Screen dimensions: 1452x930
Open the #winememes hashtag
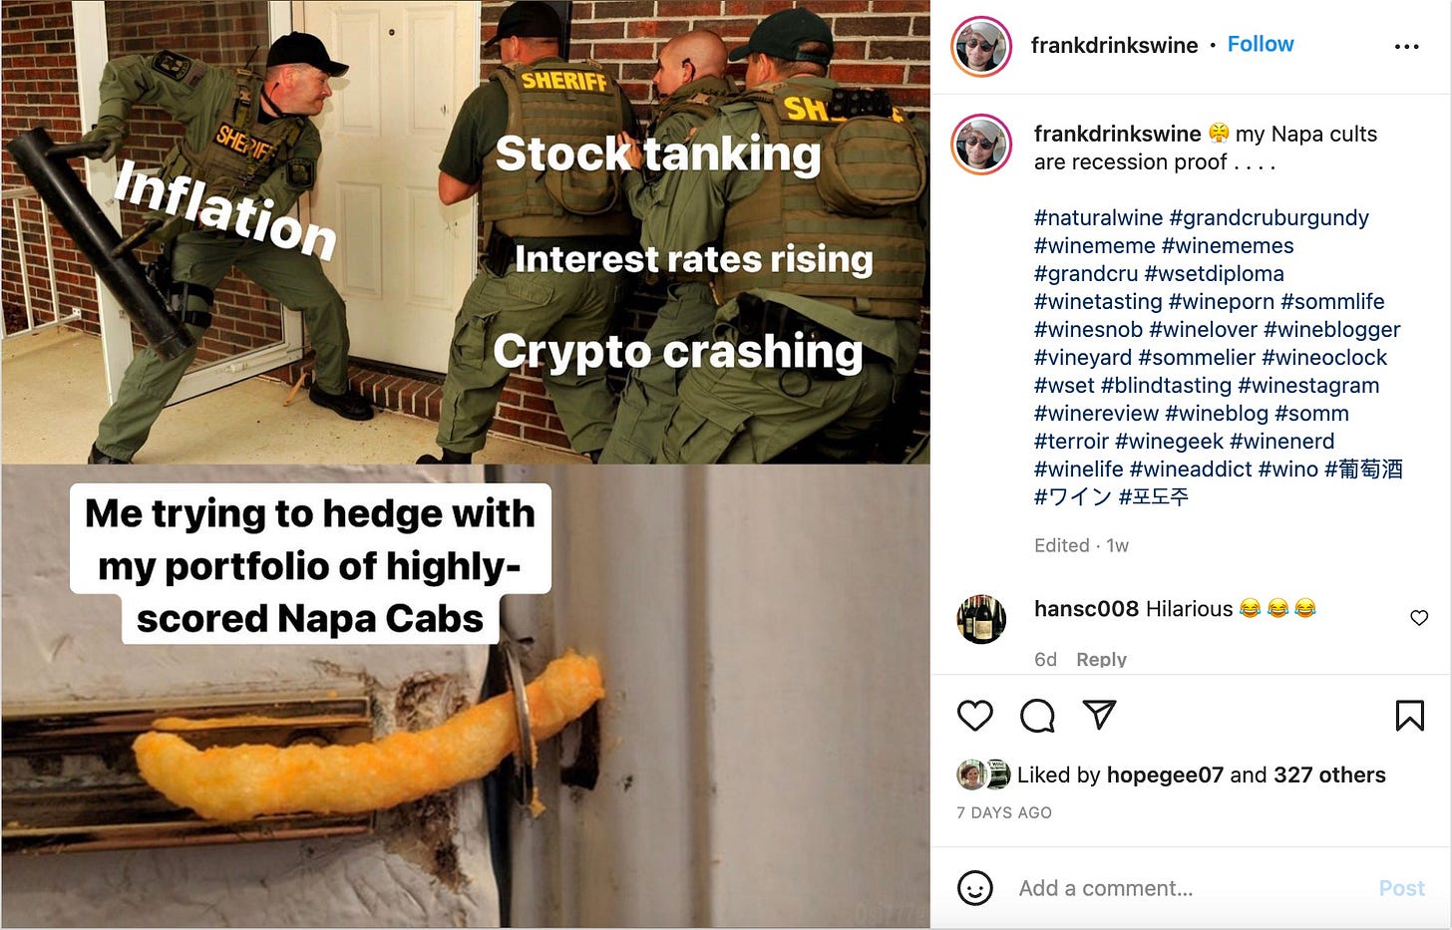tap(1227, 245)
